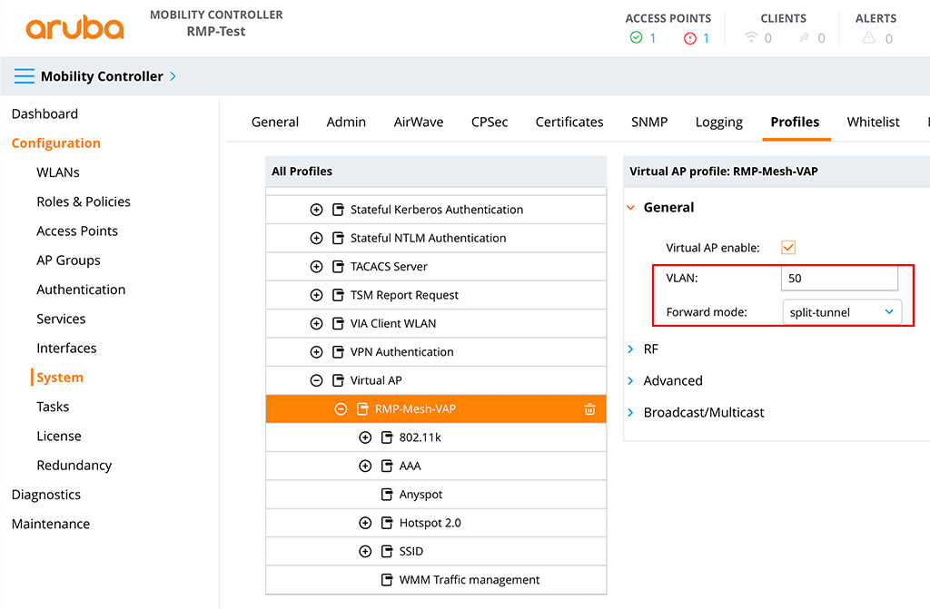930x609 pixels.
Task: Switch to the Certificates tab
Action: pos(569,122)
